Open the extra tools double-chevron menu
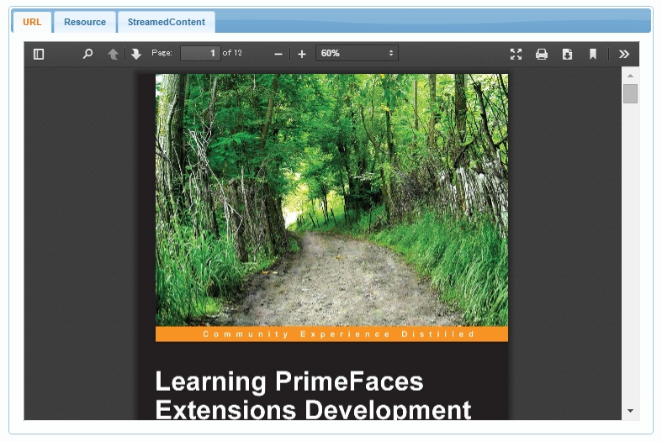Screen dimensions: 662x442 point(624,54)
